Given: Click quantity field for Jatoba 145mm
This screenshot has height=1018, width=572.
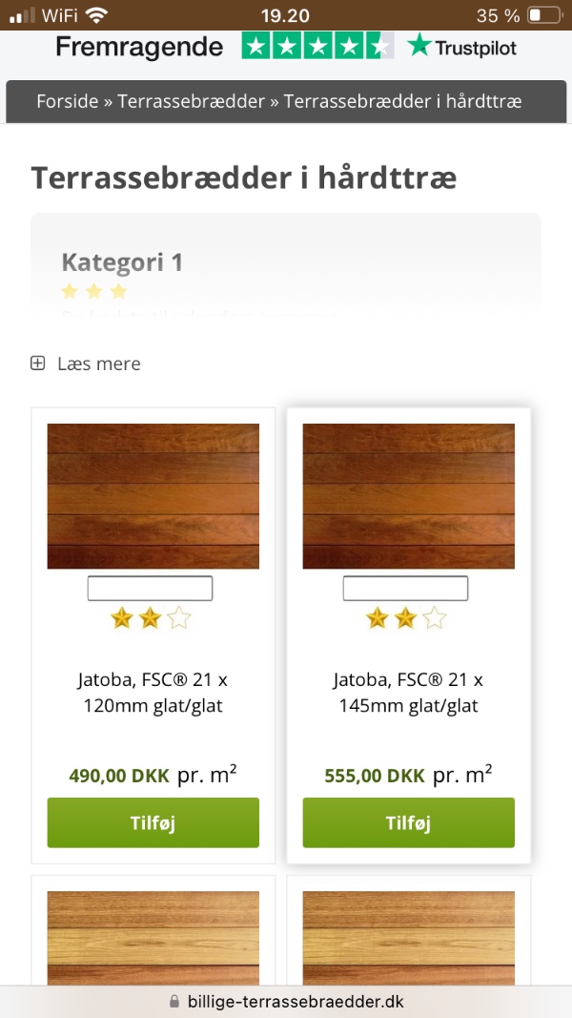Looking at the screenshot, I should coord(405,589).
